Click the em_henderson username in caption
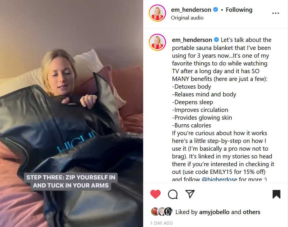This screenshot has height=227, width=288. [x=192, y=40]
